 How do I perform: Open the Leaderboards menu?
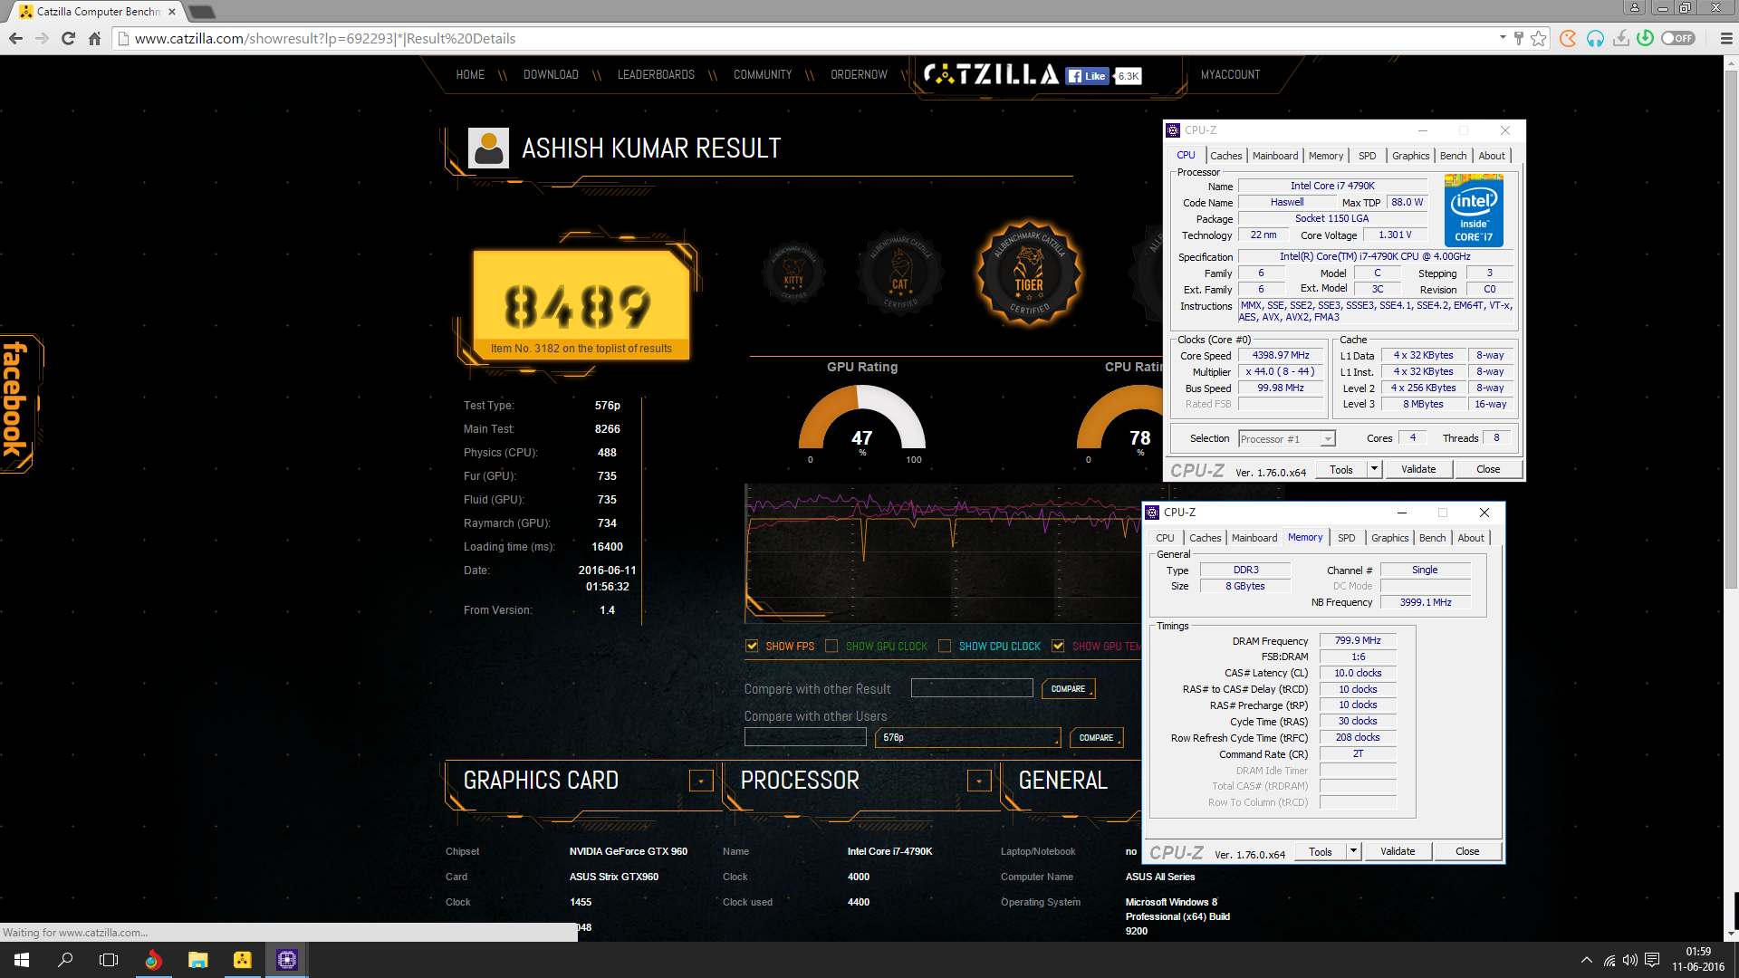(x=656, y=75)
